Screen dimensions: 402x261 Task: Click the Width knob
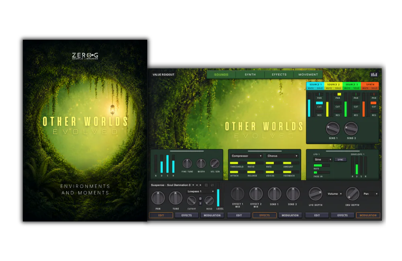201,163
